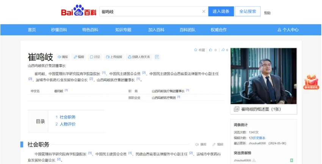The image size is (322, 164).
Task: Open the Baidu Baike logo homepage
Action: tap(79, 11)
